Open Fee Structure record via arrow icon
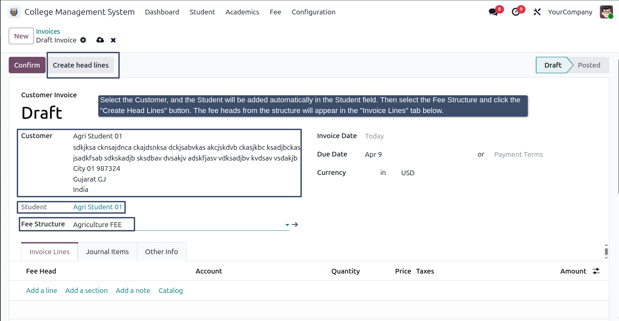The width and height of the screenshot is (619, 321). (x=295, y=225)
